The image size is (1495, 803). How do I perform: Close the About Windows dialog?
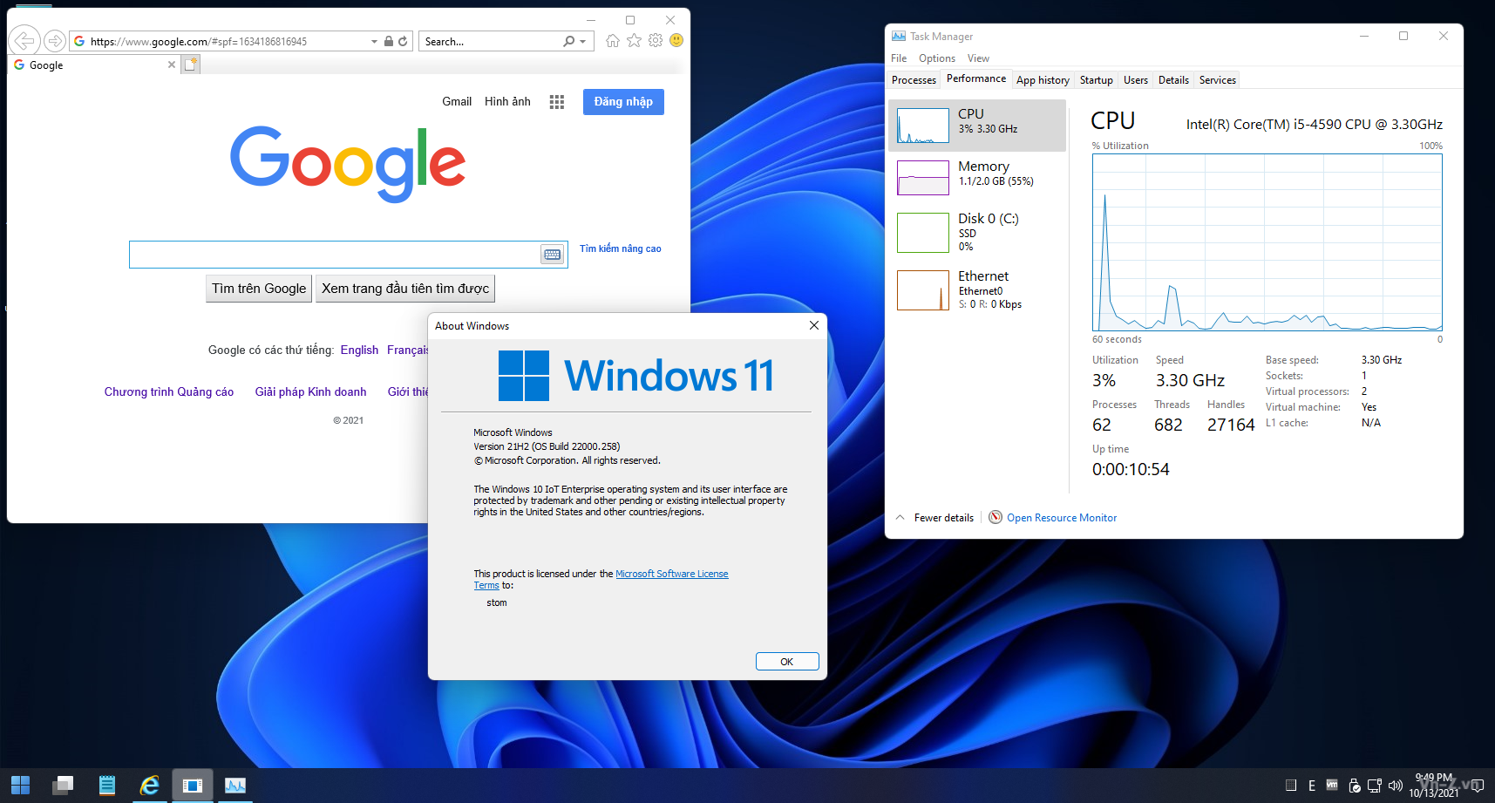coord(813,325)
